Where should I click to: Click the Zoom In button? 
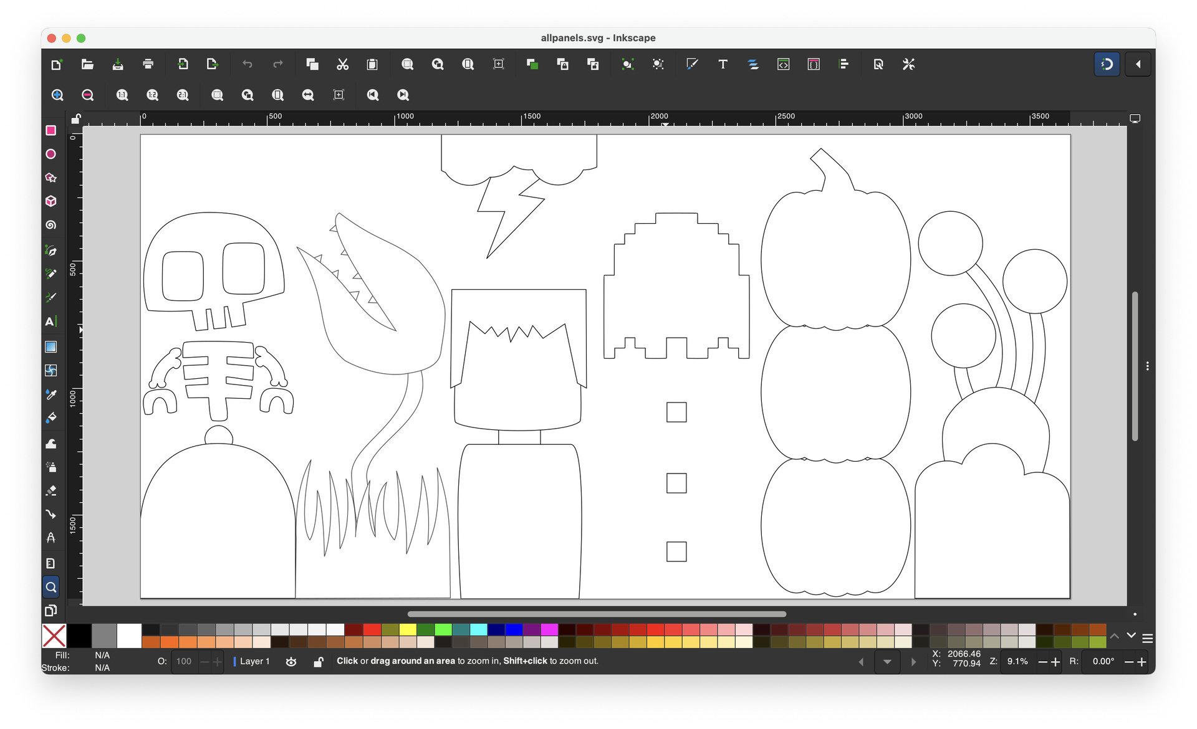[x=57, y=95]
